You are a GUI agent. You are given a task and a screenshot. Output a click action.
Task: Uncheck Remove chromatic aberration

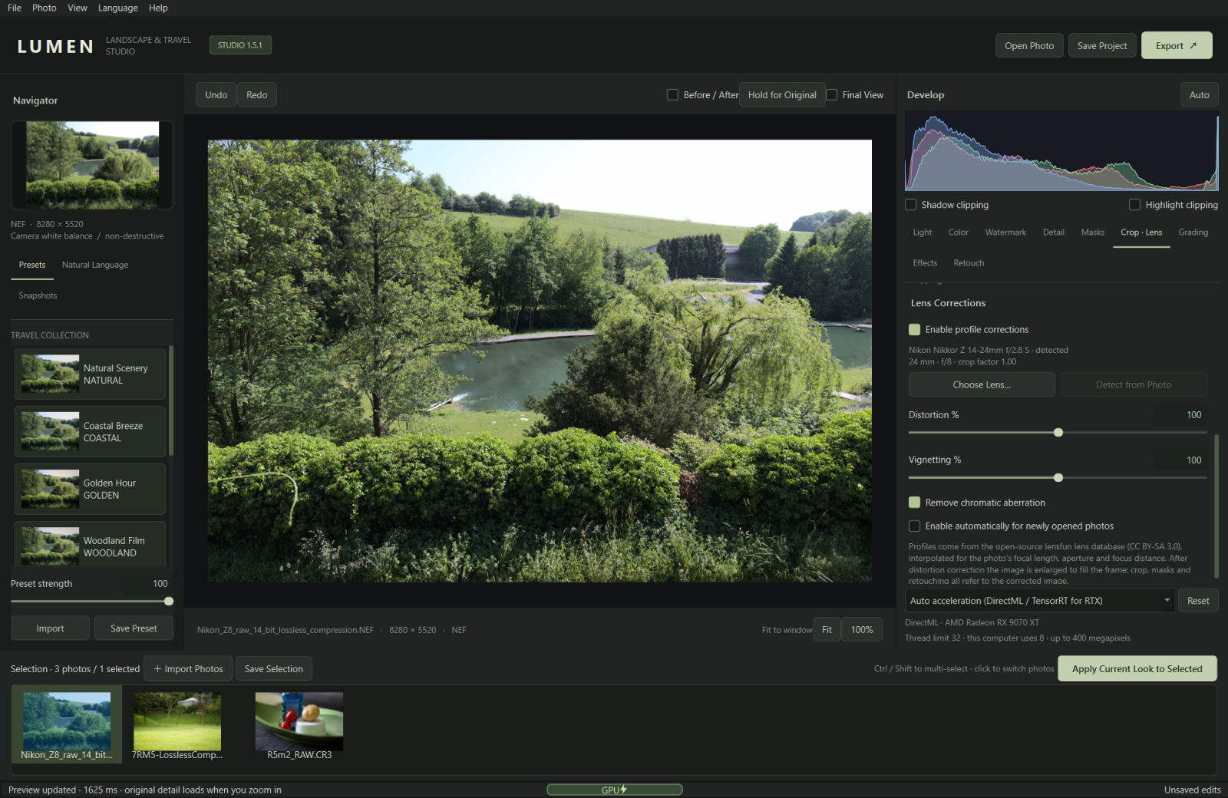[x=915, y=503]
